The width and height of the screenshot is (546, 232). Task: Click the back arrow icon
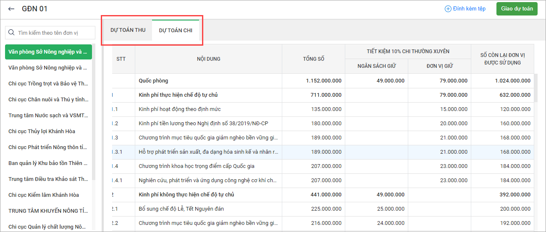[11, 9]
